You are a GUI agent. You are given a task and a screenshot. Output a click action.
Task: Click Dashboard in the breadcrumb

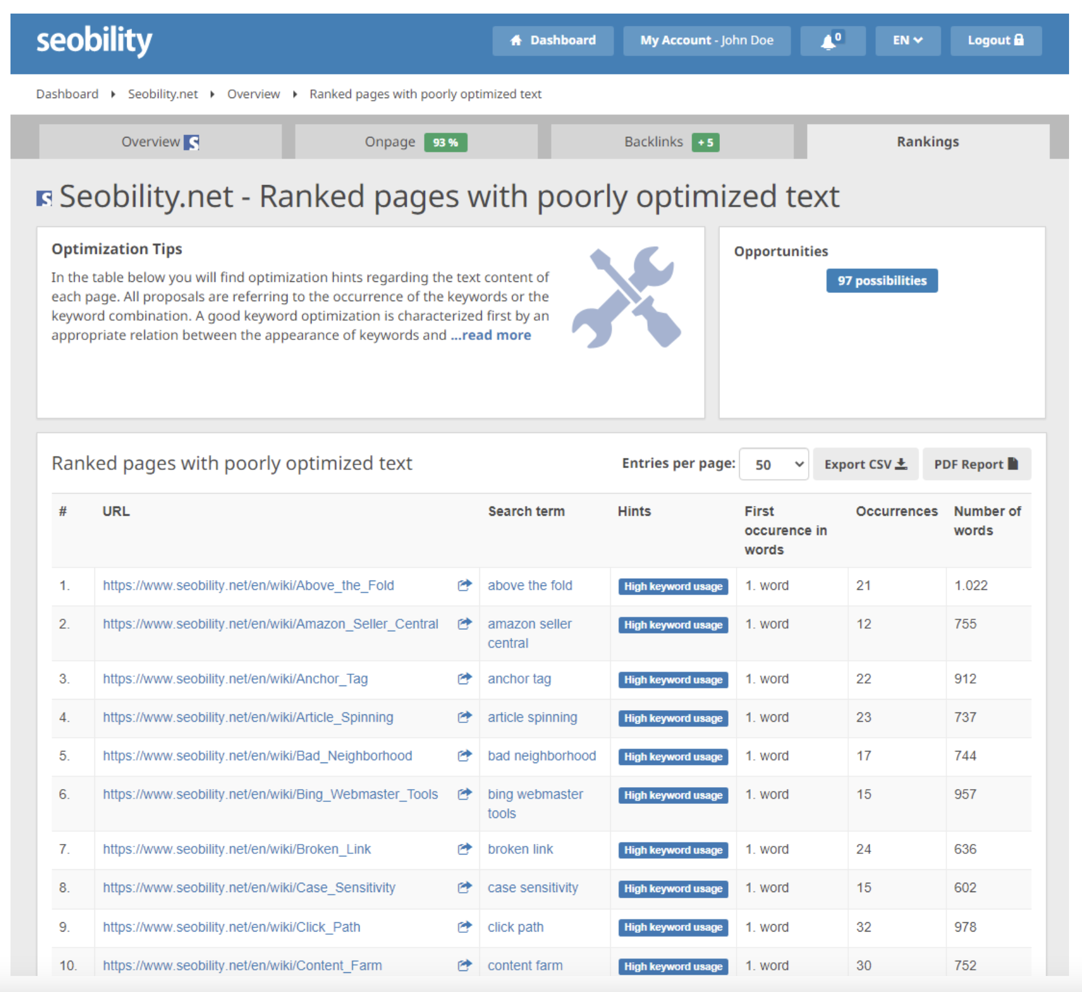tap(67, 94)
